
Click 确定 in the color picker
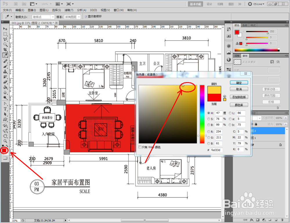pyautogui.click(x=239, y=83)
